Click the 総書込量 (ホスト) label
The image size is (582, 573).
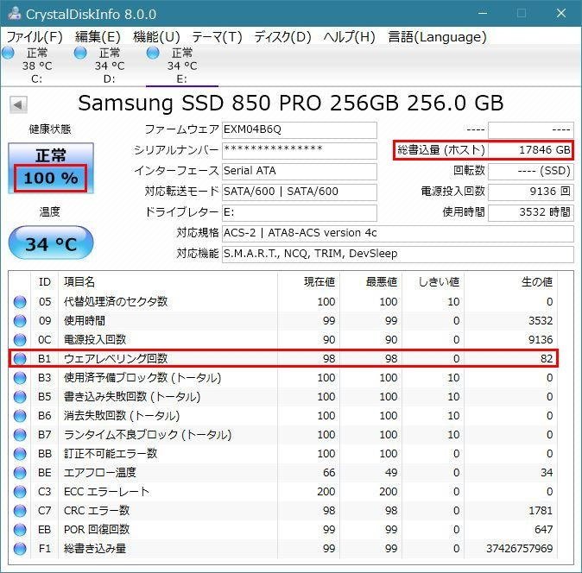441,150
